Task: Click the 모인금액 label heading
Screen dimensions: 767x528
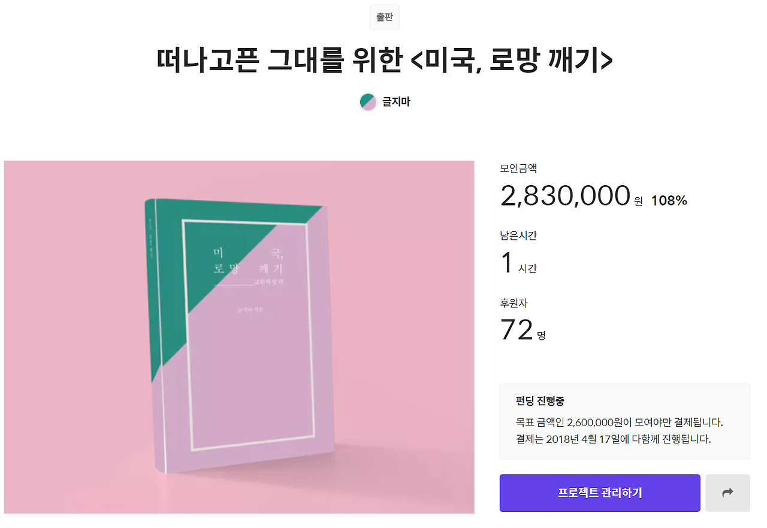Action: pyautogui.click(x=519, y=168)
